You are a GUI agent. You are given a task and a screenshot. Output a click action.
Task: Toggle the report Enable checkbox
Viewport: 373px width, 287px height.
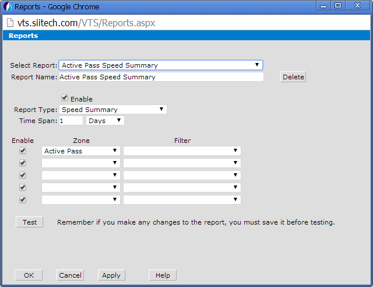(65, 99)
